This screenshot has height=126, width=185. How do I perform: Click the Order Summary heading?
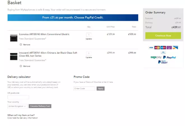click(x=155, y=13)
